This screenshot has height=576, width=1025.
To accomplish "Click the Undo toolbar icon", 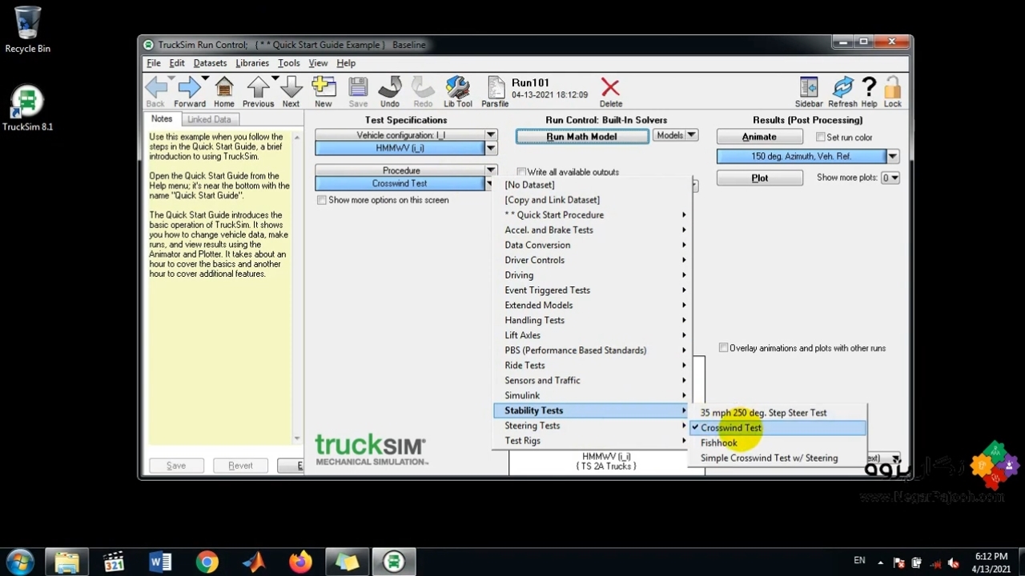I will [390, 88].
